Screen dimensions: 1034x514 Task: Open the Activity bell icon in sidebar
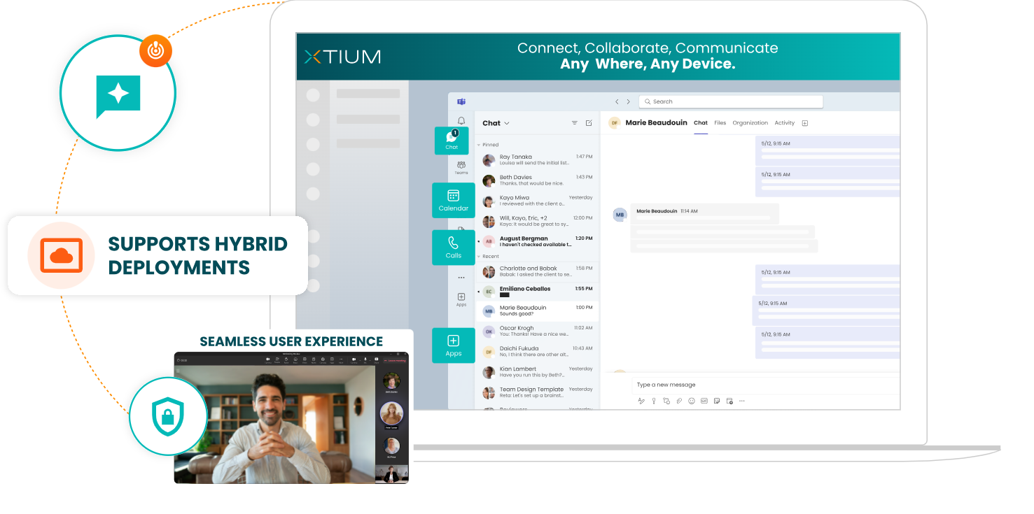[461, 121]
